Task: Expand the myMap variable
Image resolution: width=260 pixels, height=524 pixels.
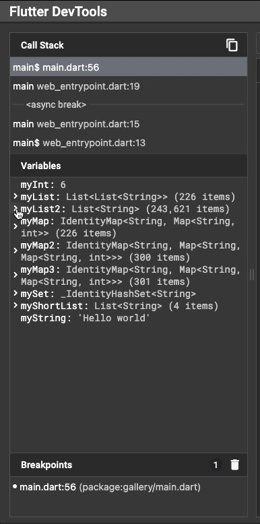Action: point(15,227)
